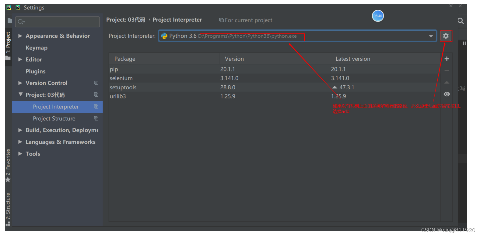Collapse the Project: 03代码 section
The width and height of the screenshot is (480, 236).
(20, 94)
